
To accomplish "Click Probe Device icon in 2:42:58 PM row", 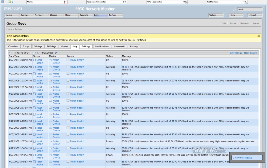I will pos(51,74).
